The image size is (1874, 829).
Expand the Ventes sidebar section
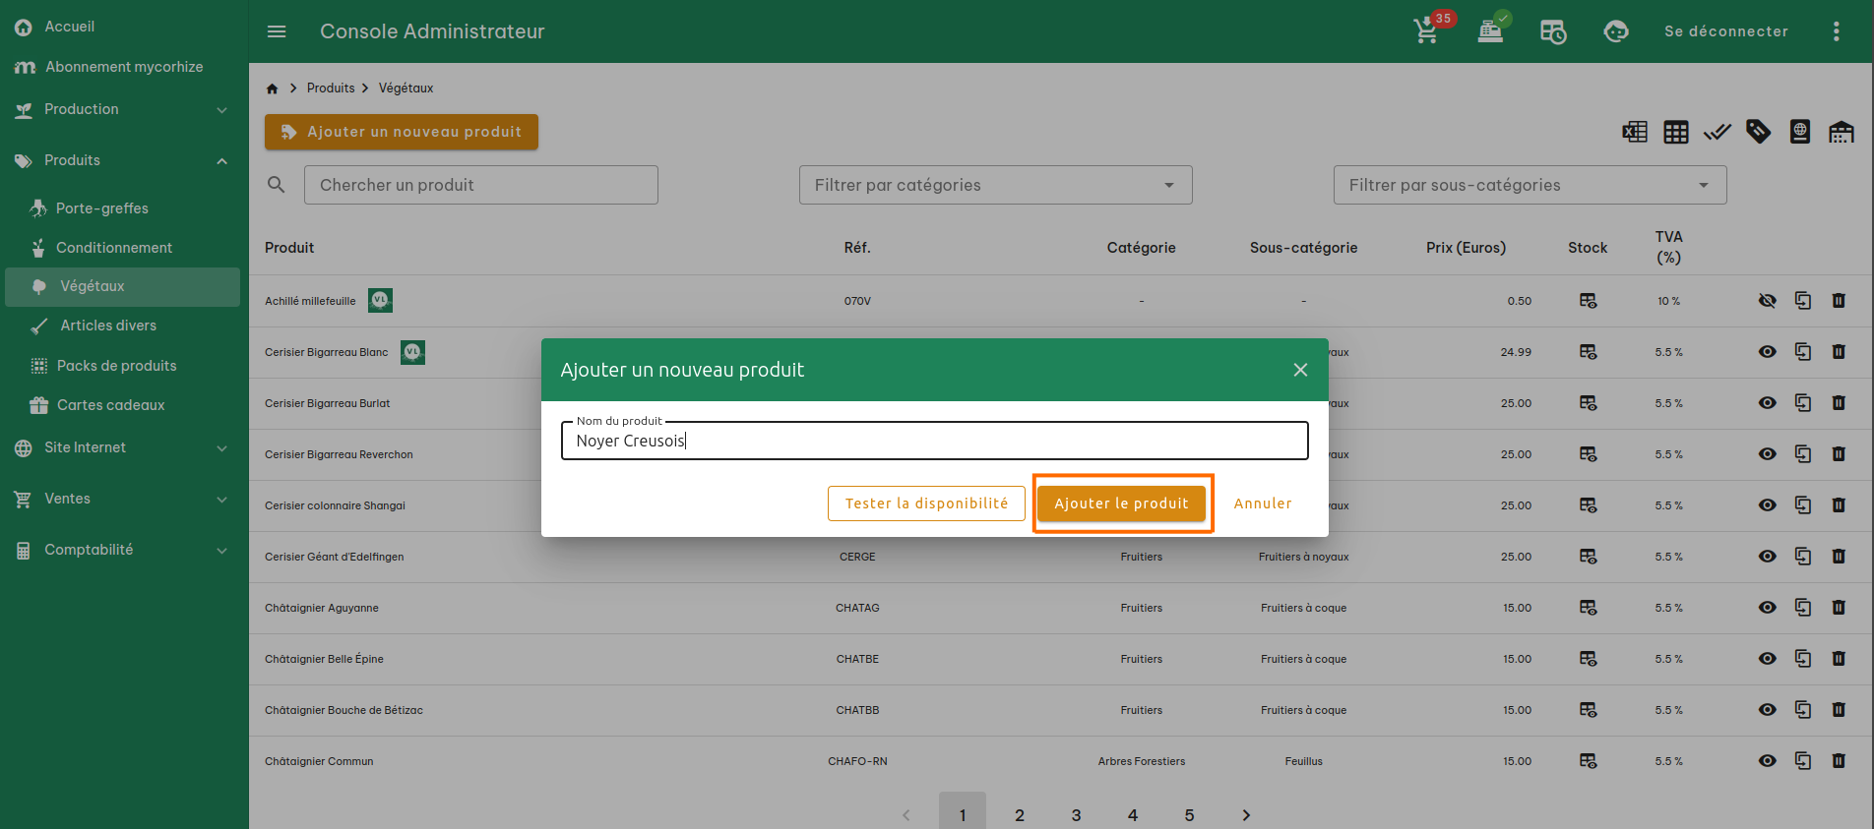(x=124, y=499)
